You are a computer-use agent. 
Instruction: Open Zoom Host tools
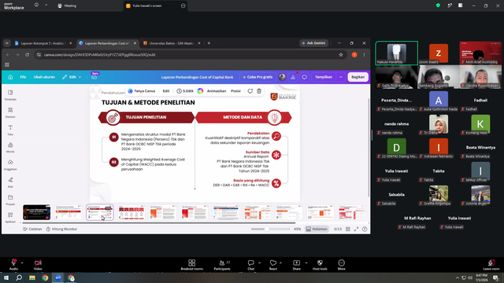320,265
